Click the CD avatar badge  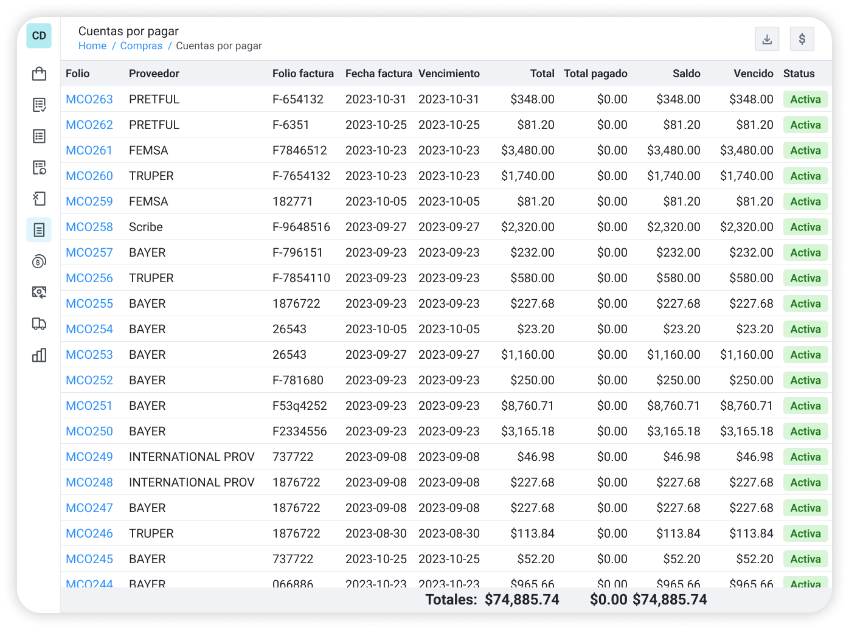pyautogui.click(x=39, y=36)
